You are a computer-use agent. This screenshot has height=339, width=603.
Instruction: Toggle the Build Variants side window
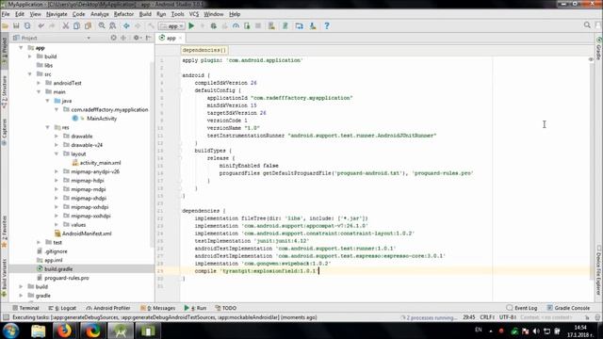4,278
